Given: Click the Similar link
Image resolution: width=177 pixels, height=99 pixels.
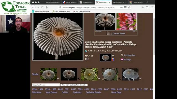Looking at the screenshot, I should coord(35,74).
